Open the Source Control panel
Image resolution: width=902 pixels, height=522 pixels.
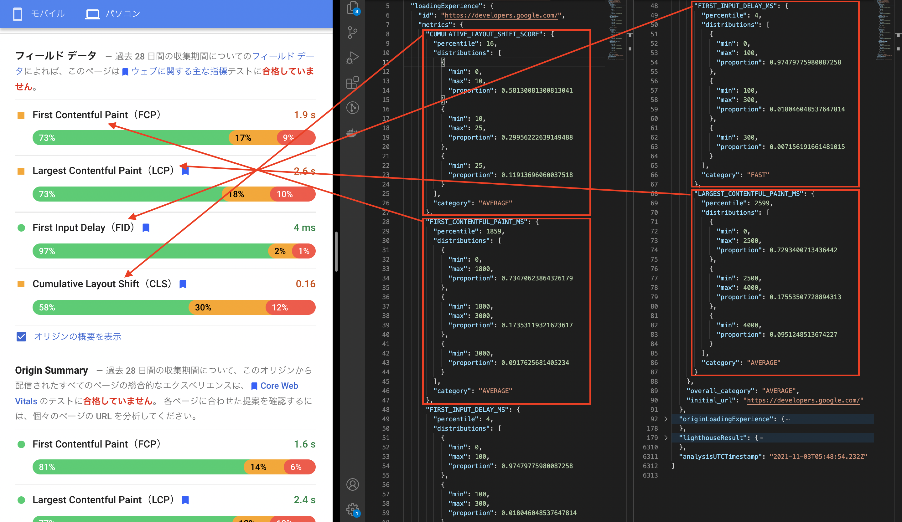point(353,33)
